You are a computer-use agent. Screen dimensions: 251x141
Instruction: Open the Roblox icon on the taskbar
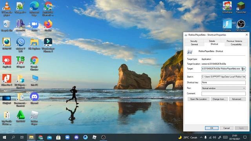pyautogui.click(x=95, y=137)
